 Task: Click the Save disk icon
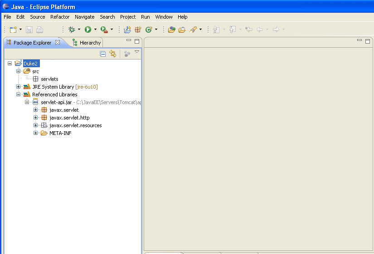(x=29, y=30)
